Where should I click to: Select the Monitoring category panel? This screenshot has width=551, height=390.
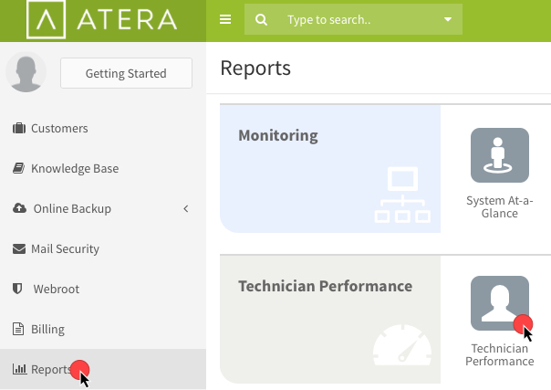330,168
